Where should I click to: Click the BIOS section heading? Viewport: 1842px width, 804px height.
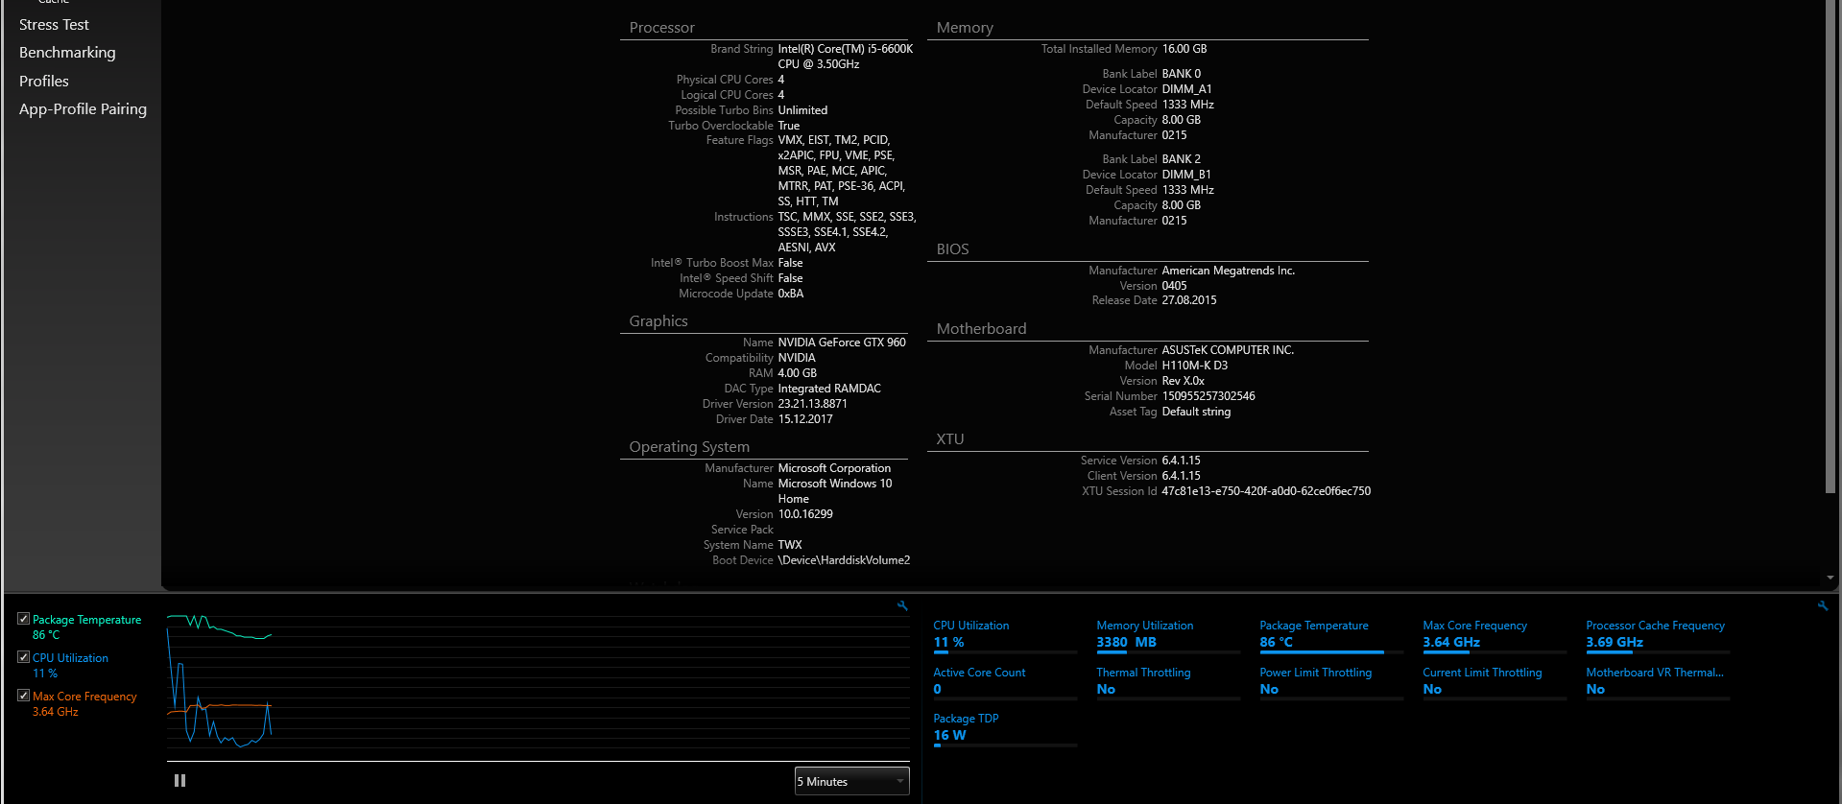[952, 249]
